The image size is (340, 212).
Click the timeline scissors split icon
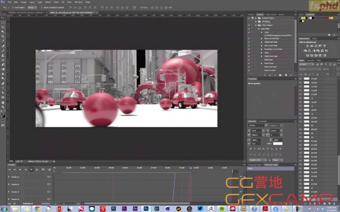(43, 169)
